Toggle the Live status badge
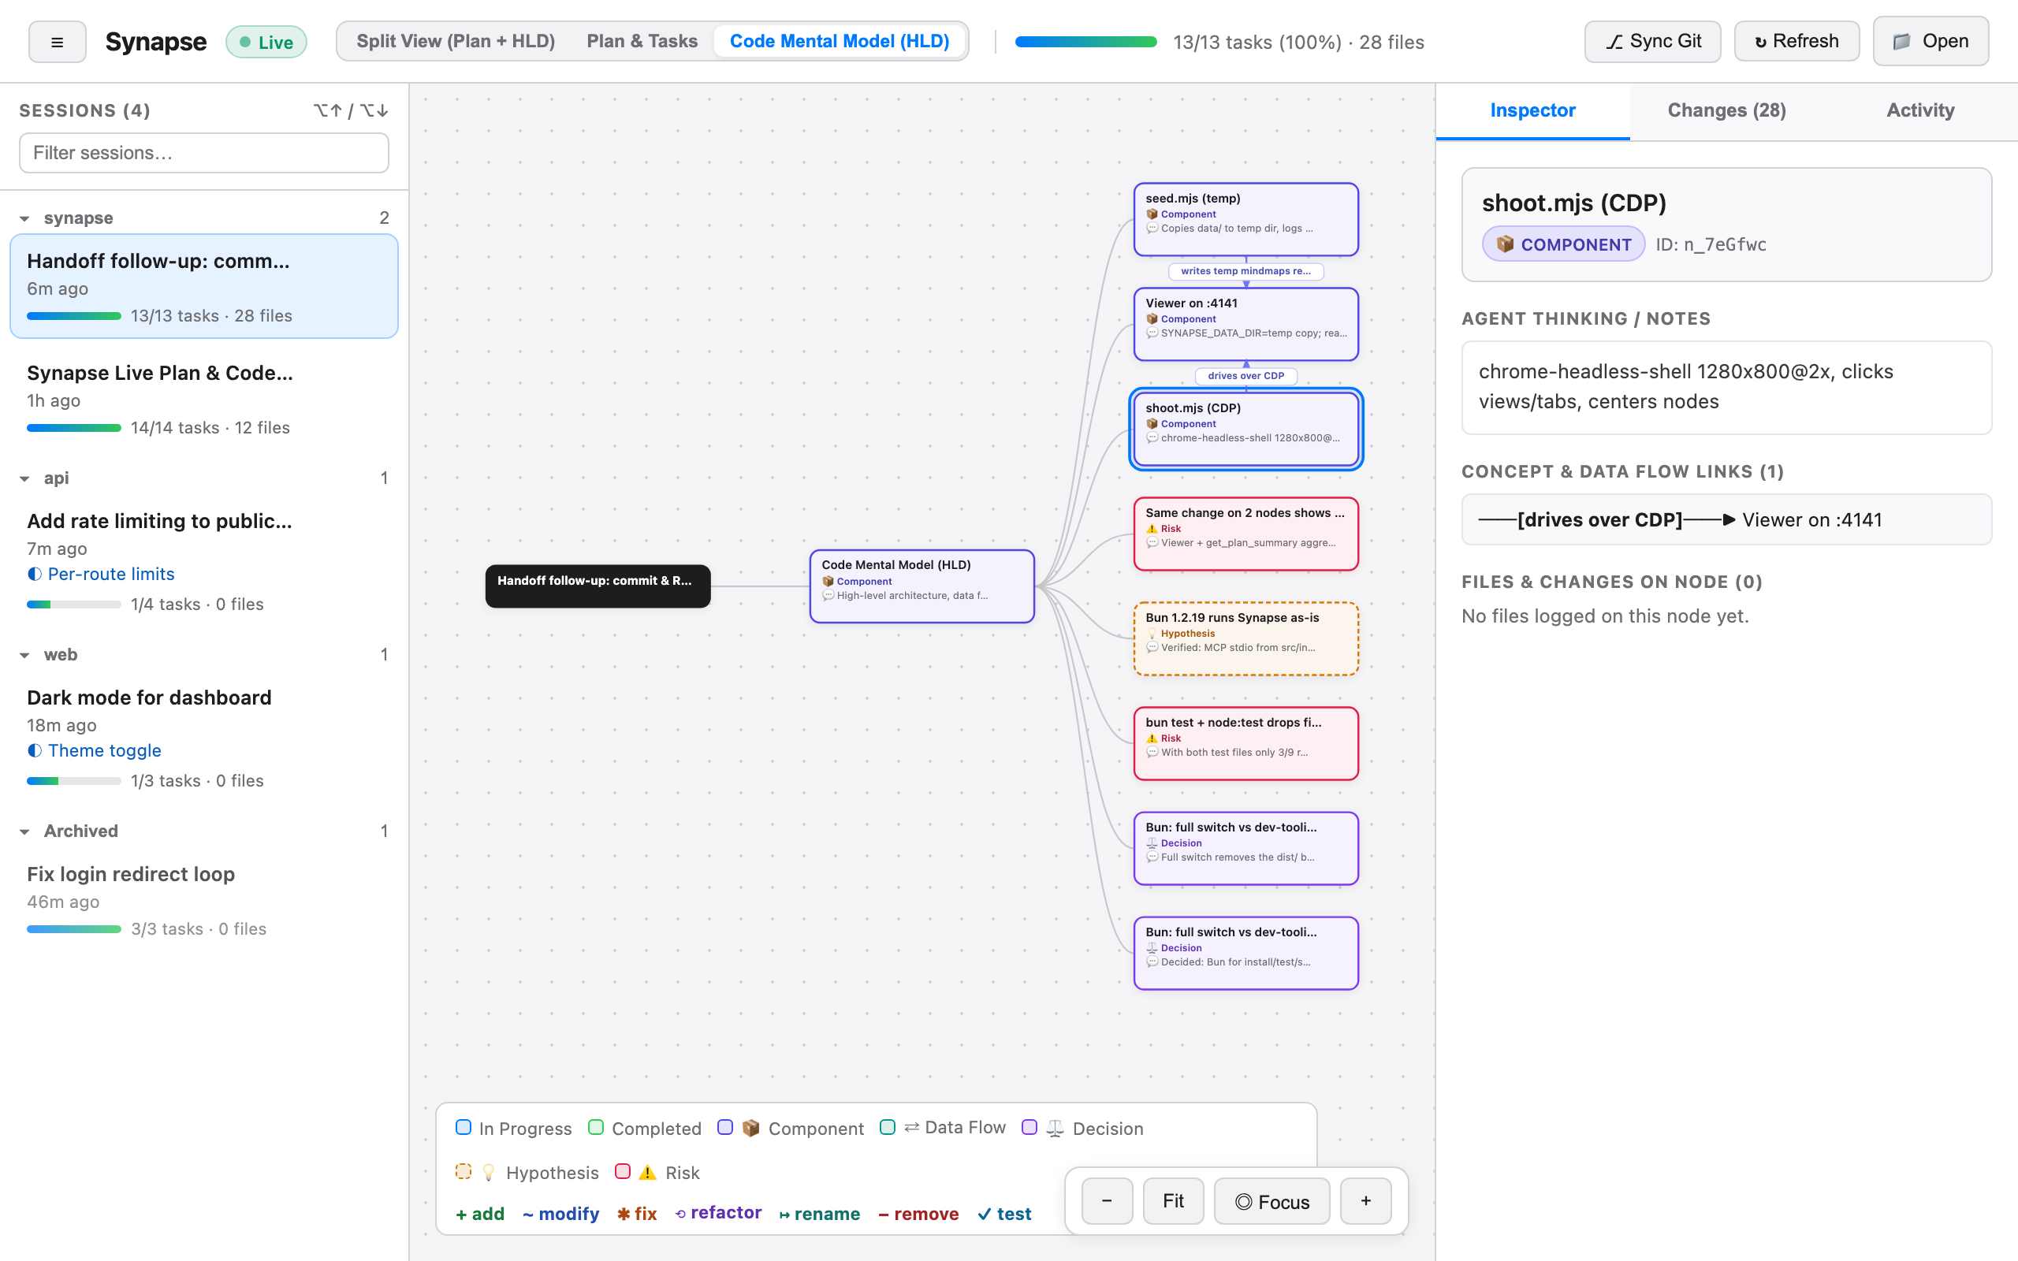2018x1261 pixels. tap(266, 42)
